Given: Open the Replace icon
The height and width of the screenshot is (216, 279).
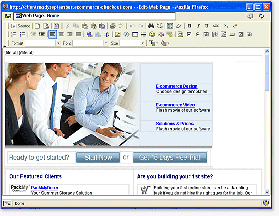Looking at the screenshot, I should click(x=160, y=26).
